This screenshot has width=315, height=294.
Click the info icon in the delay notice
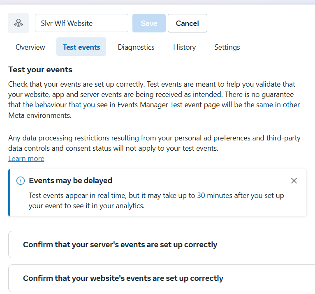pos(21,181)
